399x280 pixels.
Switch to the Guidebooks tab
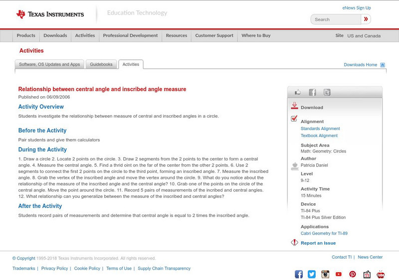(x=102, y=64)
